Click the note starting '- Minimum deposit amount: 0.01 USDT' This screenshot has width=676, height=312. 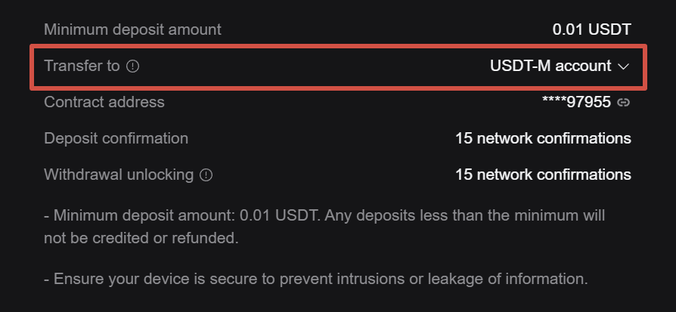click(324, 226)
